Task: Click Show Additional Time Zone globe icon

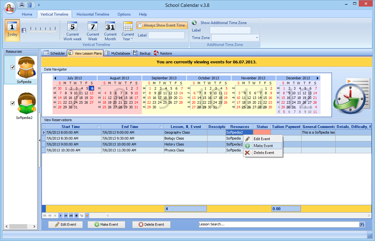Action: [x=194, y=23]
